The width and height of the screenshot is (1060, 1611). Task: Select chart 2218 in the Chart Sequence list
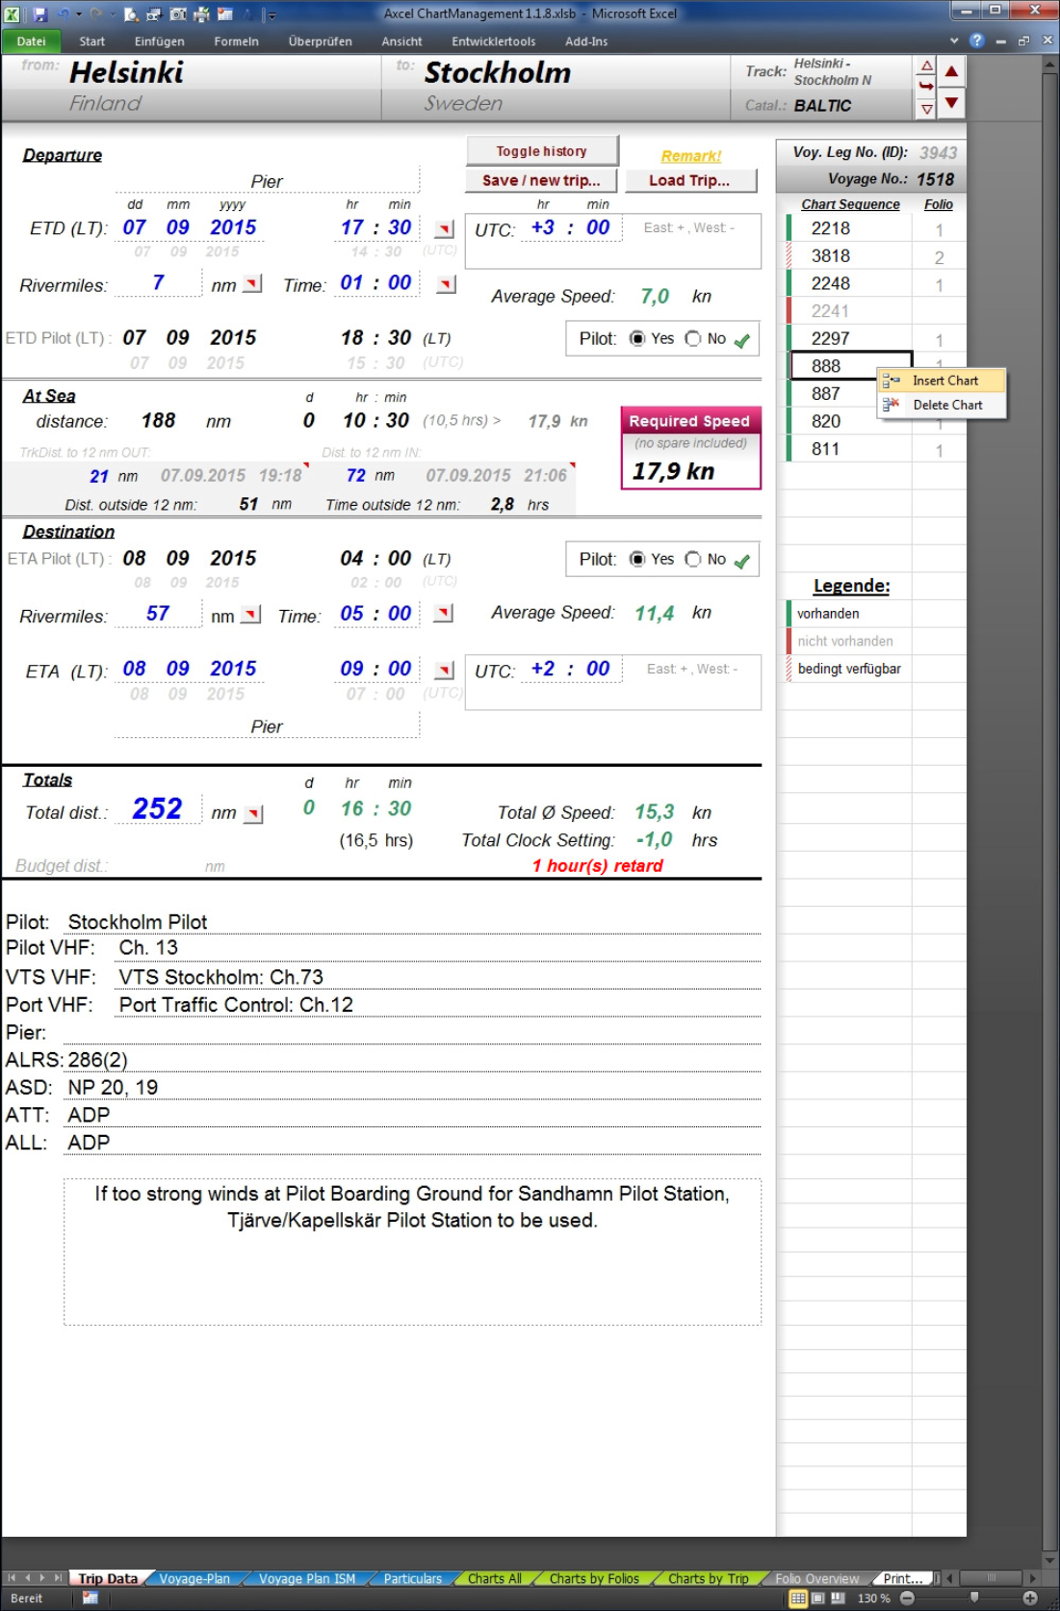[831, 228]
